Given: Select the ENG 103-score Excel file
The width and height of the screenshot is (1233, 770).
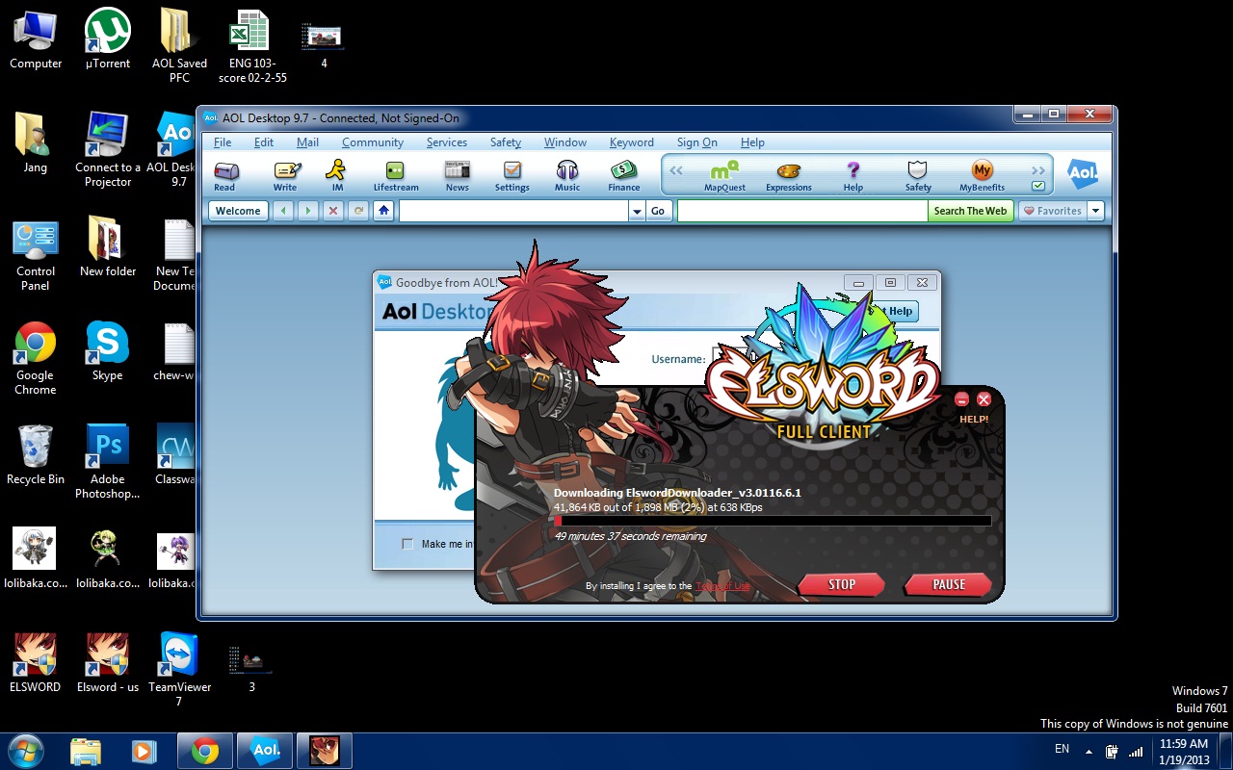Looking at the screenshot, I should tap(252, 46).
